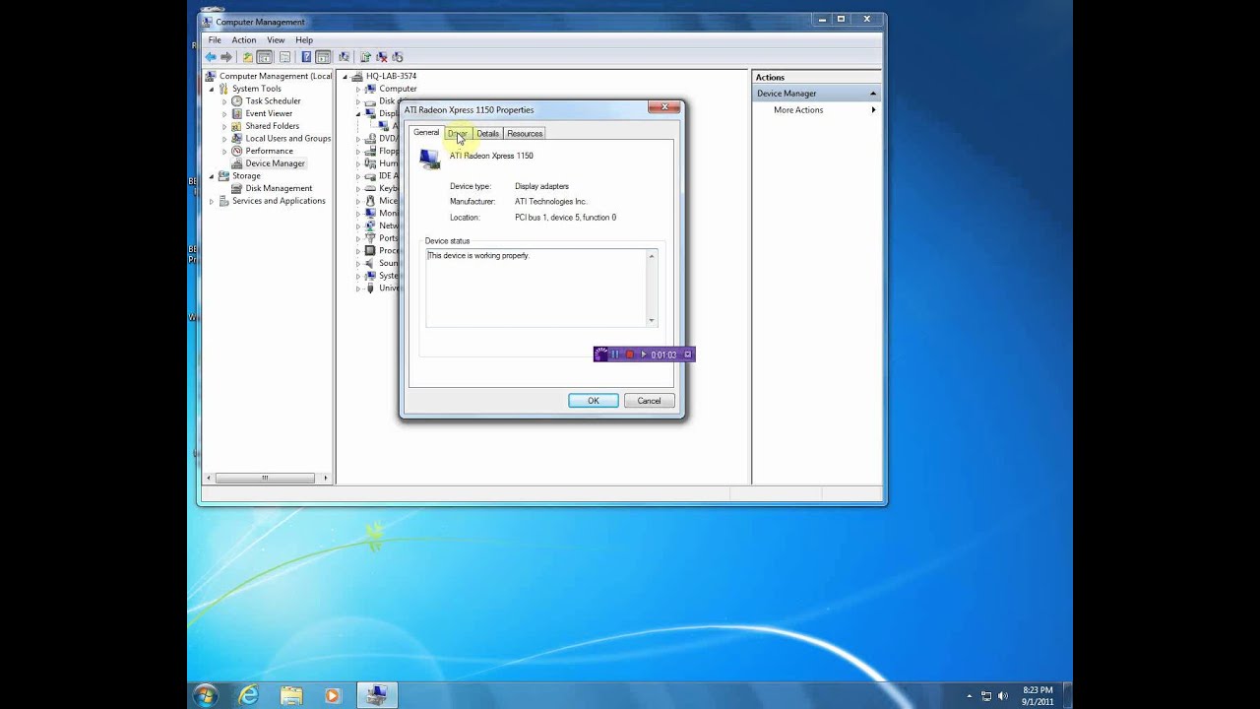The height and width of the screenshot is (709, 1260).
Task: Collapse the HQ-LAB-3574 root node
Action: [x=346, y=76]
